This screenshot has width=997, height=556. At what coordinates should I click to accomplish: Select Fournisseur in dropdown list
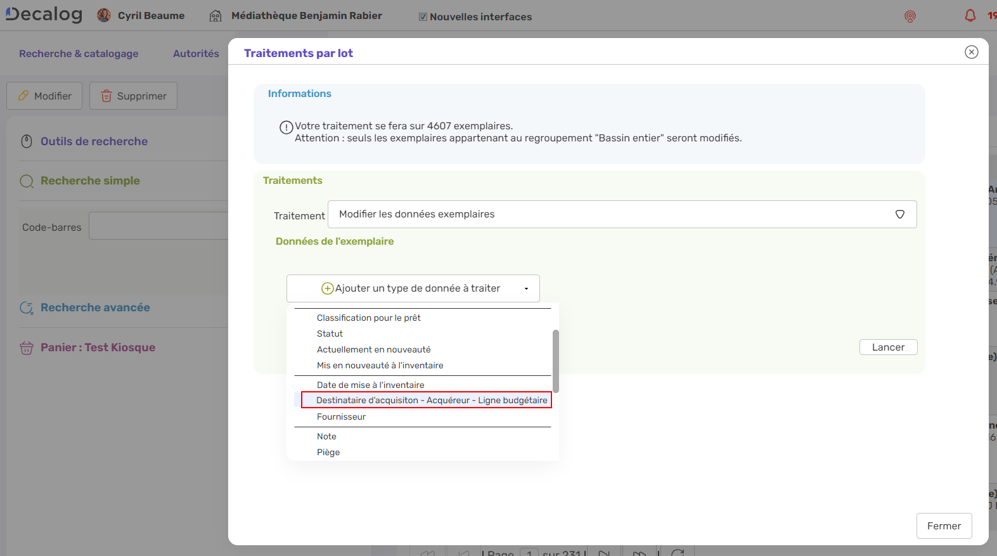coord(341,417)
